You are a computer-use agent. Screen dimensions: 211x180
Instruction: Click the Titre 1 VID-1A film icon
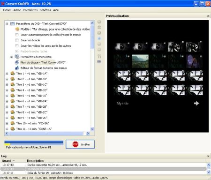click(13, 74)
